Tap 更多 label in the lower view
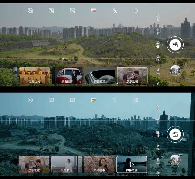195x179 pixels. coord(158,108)
